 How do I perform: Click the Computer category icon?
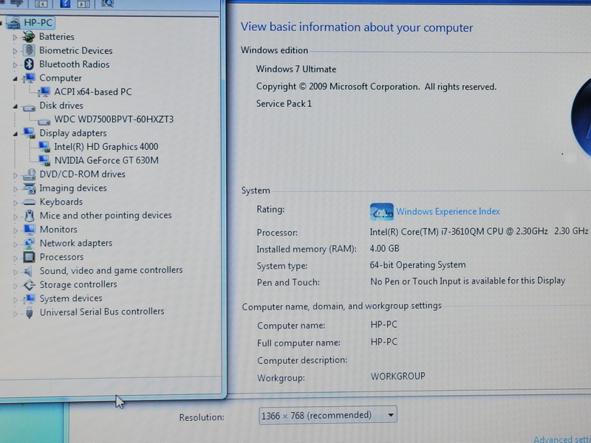29,78
